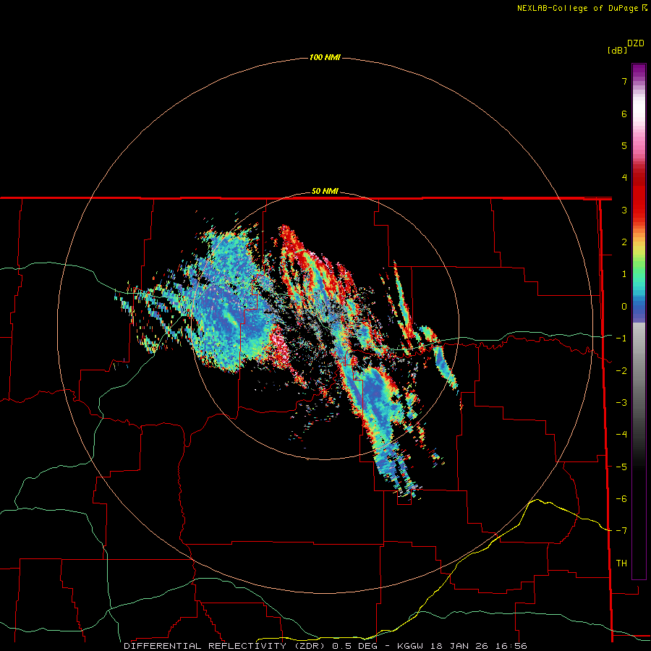Click the -5 value on the color scale
Viewport: 651px width, 651px height.
point(621,467)
